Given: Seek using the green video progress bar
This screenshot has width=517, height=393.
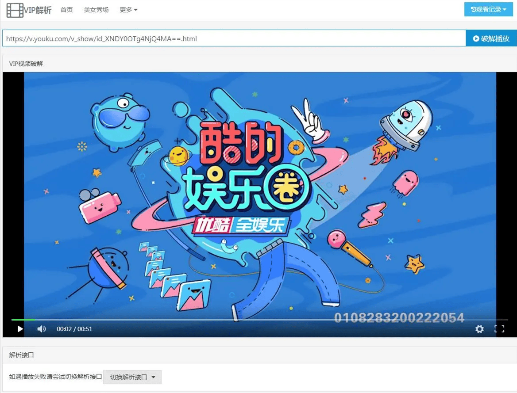Looking at the screenshot, I should [23, 320].
